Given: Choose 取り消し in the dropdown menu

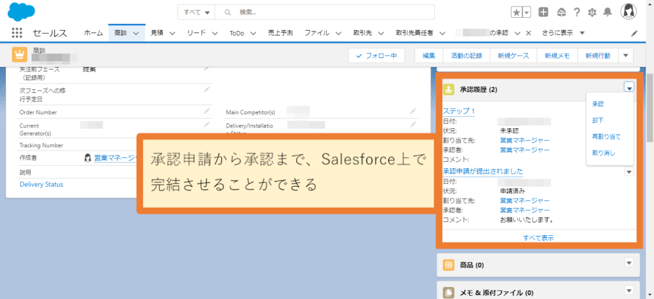Looking at the screenshot, I should coord(604,153).
